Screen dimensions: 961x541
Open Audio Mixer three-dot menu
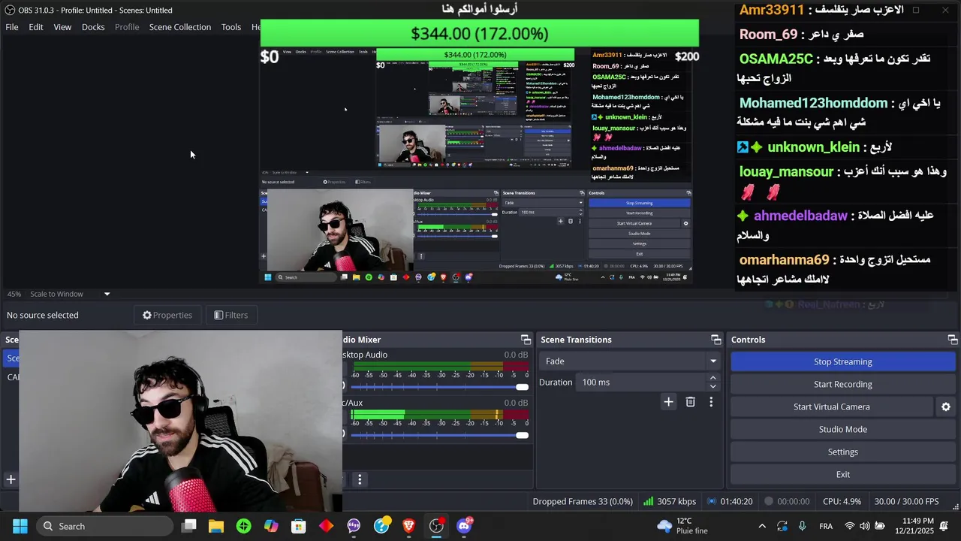pos(360,479)
